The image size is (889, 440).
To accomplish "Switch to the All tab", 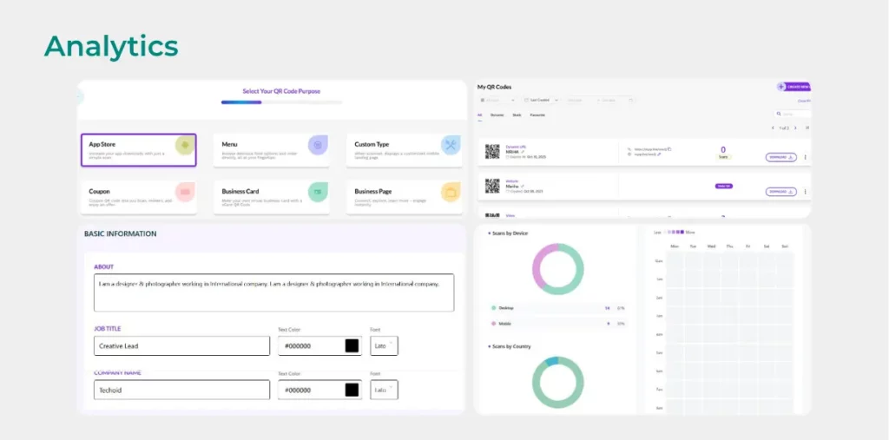I will [x=479, y=115].
